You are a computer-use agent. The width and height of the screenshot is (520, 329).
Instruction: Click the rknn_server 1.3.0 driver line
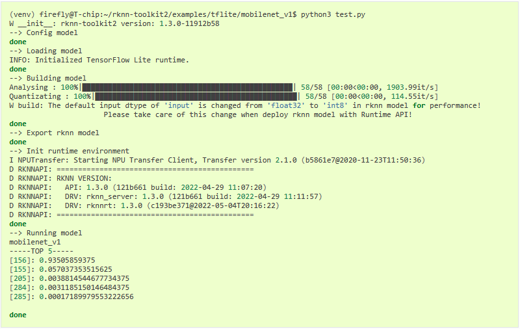click(x=166, y=196)
